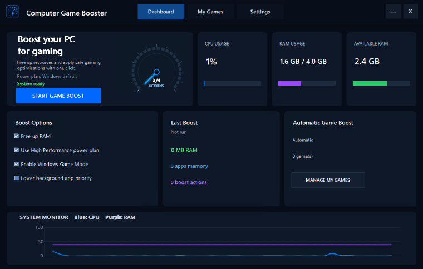Click the Manage My Games button
The image size is (423, 269).
328,180
